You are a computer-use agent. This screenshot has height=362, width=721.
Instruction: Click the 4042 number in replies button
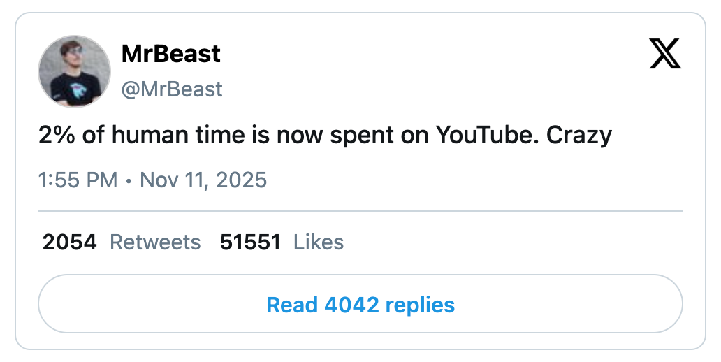click(352, 305)
